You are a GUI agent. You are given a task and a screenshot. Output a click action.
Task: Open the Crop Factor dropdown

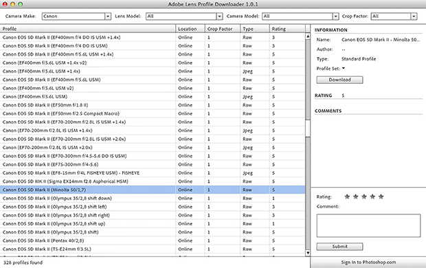tap(394, 16)
